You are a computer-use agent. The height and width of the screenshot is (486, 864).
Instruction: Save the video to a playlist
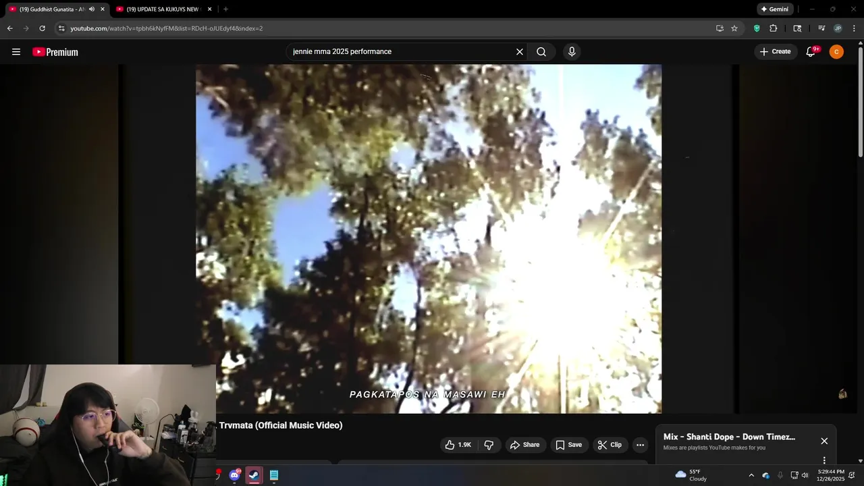(568, 445)
